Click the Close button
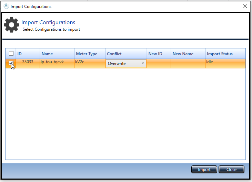 pyautogui.click(x=231, y=170)
